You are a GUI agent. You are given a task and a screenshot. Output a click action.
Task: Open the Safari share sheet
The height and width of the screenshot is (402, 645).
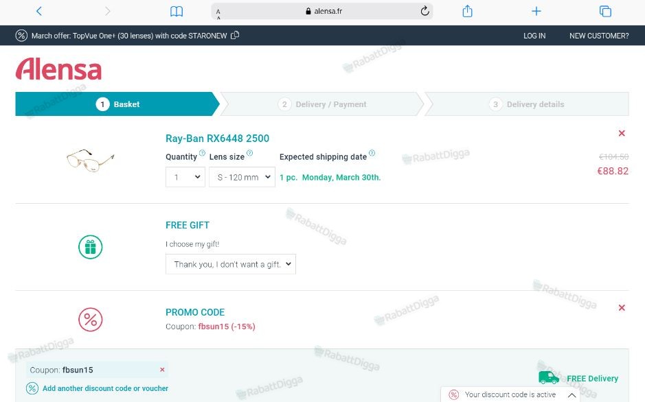467,11
